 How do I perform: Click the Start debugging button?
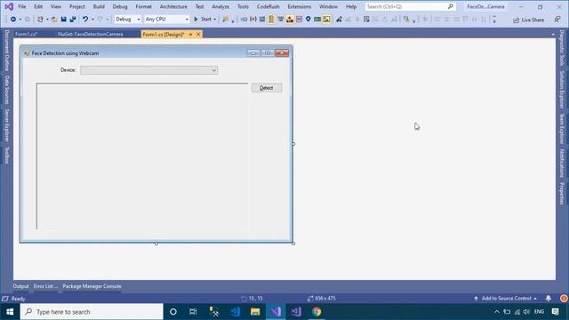203,20
